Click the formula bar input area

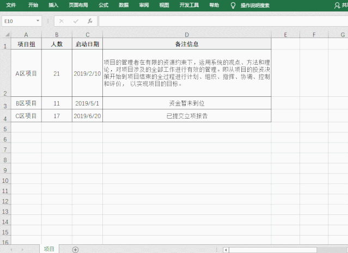pos(218,21)
